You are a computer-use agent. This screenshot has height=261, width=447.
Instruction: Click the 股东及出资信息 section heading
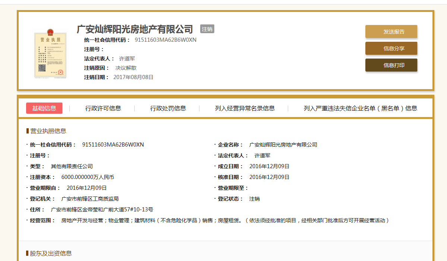[x=51, y=254]
